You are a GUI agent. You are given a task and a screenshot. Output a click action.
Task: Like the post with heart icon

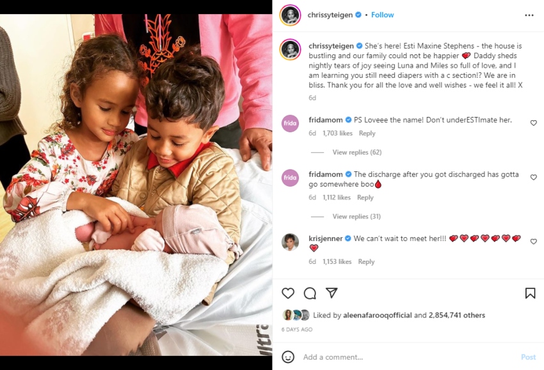(x=288, y=293)
